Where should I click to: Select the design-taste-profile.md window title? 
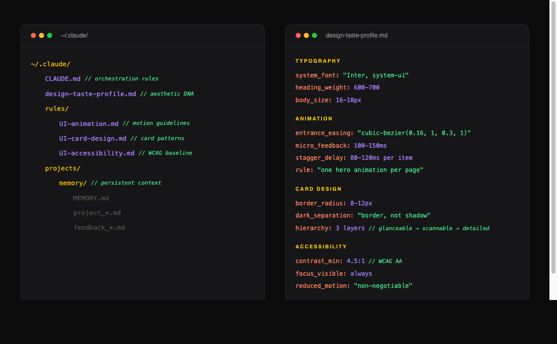pos(356,35)
